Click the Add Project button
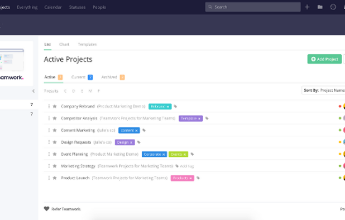The width and height of the screenshot is (345, 220). [x=324, y=59]
